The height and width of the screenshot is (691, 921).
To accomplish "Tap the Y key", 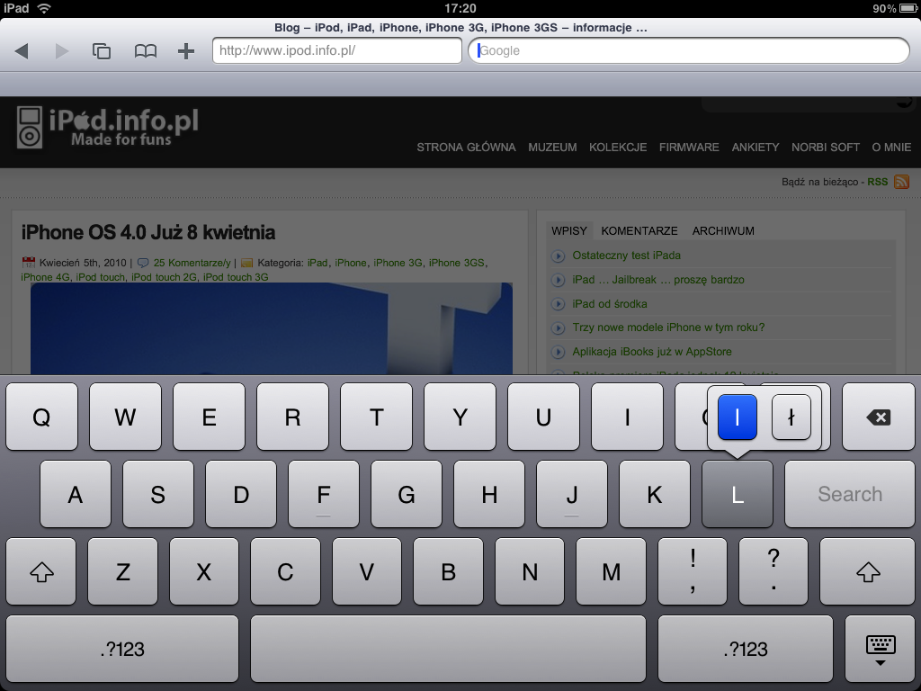I will 460,417.
